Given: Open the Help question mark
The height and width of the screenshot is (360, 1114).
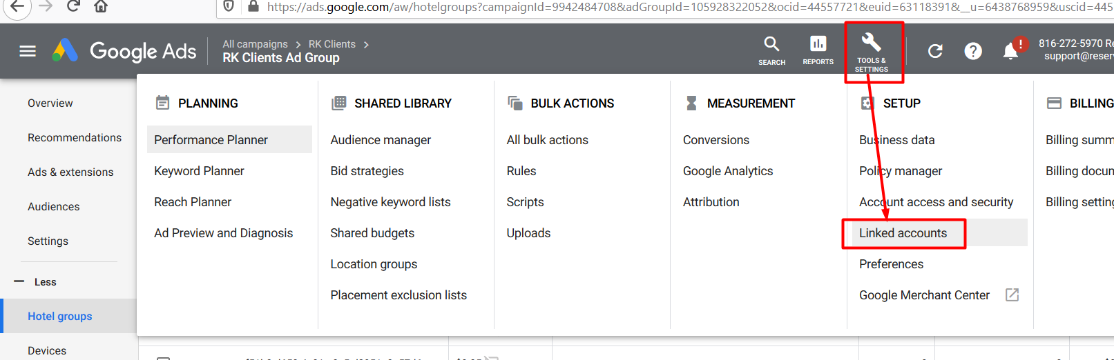Looking at the screenshot, I should click(973, 51).
